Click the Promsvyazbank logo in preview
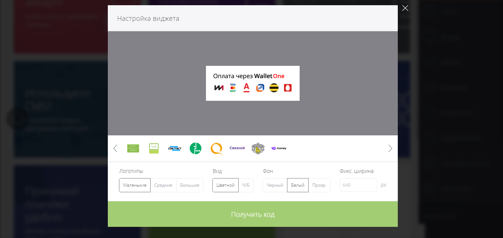This screenshot has height=238, width=503. (260, 88)
